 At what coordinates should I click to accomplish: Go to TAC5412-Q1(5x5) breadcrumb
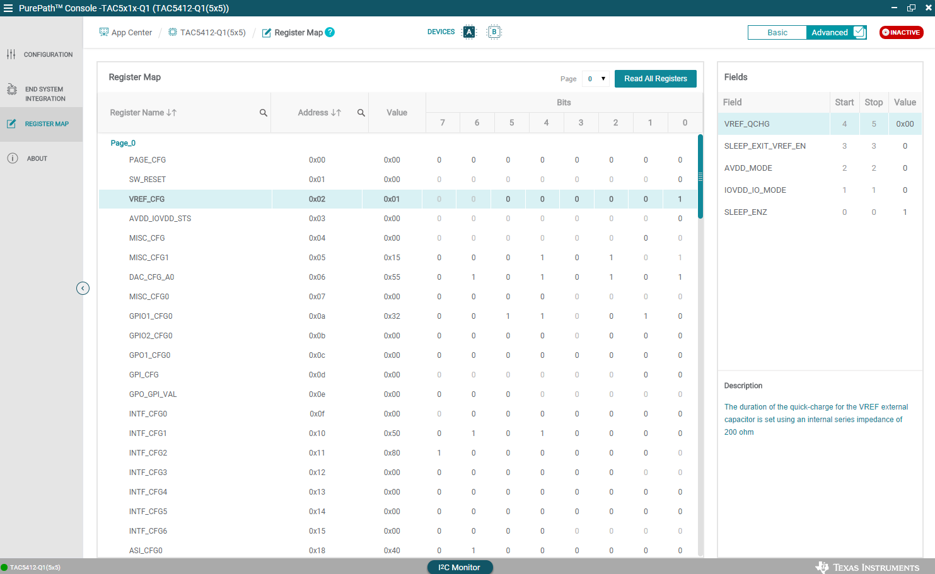tap(213, 33)
